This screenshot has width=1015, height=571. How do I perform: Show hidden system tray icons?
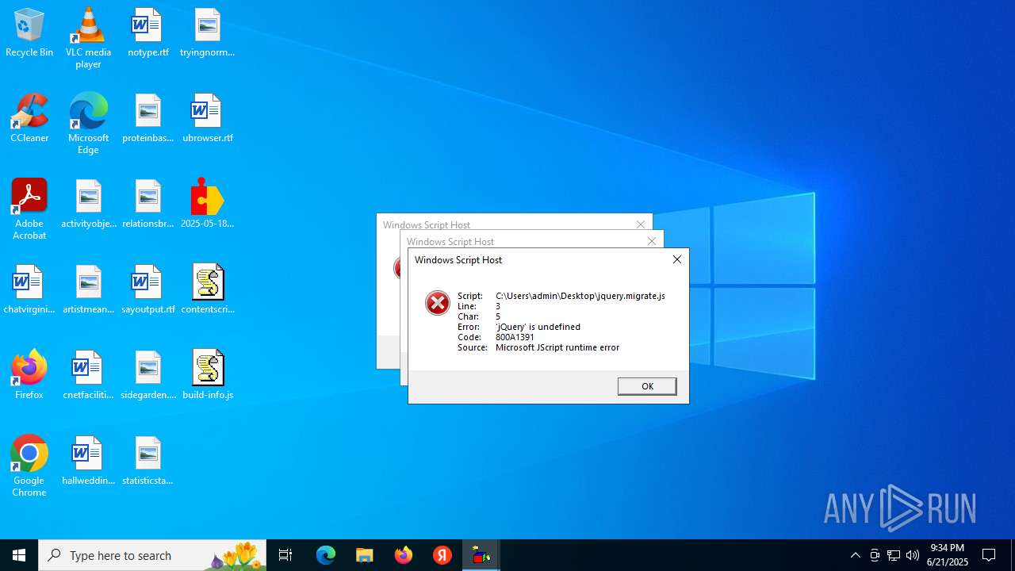856,555
